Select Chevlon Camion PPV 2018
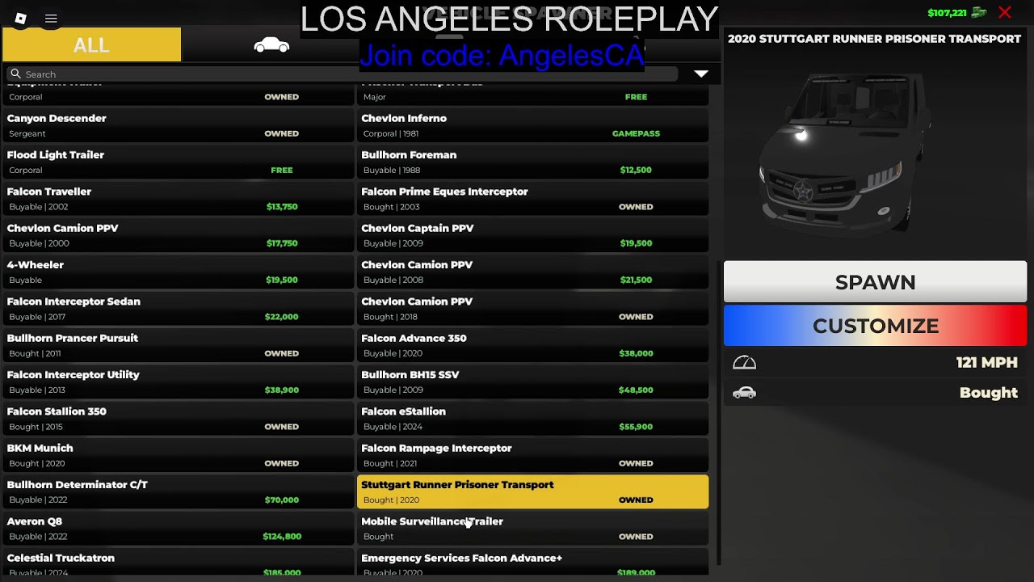Viewport: 1034px width, 582px height. [x=533, y=309]
